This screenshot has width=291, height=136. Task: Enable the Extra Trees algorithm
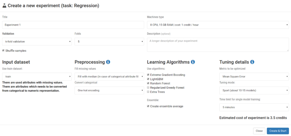[x=148, y=92]
